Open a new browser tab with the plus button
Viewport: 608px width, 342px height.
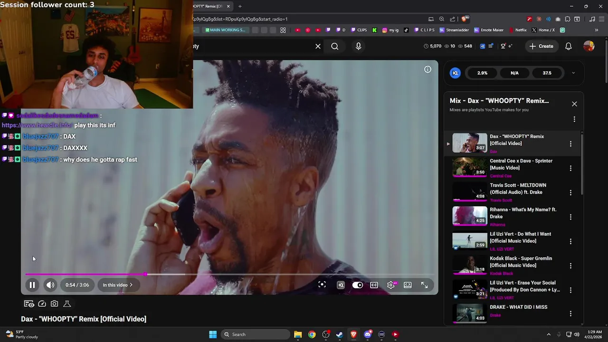click(x=240, y=6)
